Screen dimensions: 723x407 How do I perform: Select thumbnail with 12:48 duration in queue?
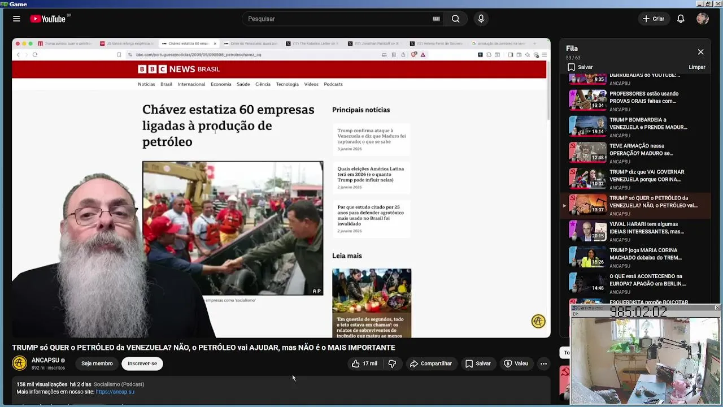click(587, 151)
